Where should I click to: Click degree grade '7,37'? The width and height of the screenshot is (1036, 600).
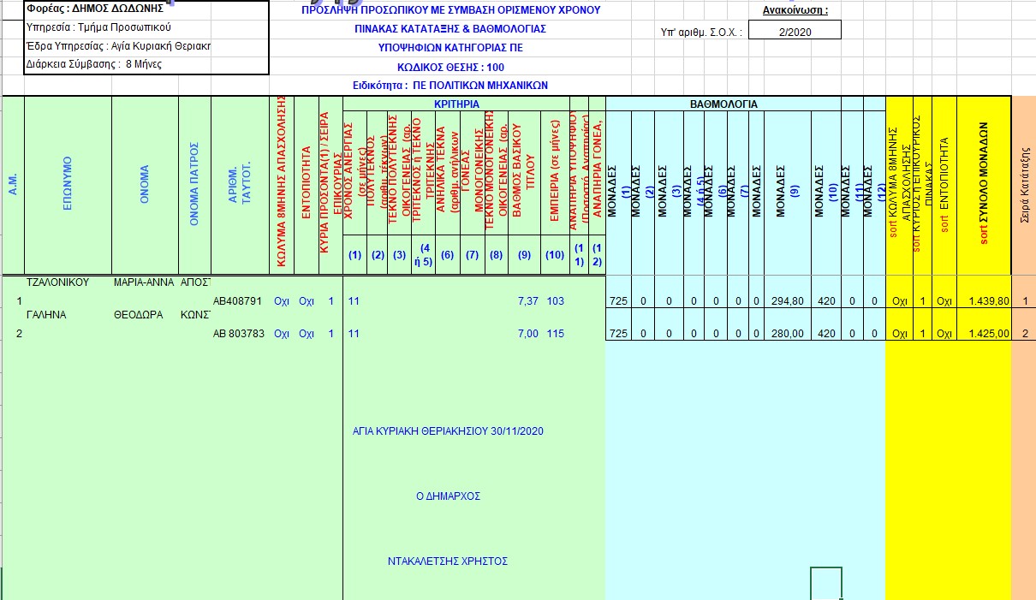click(527, 301)
